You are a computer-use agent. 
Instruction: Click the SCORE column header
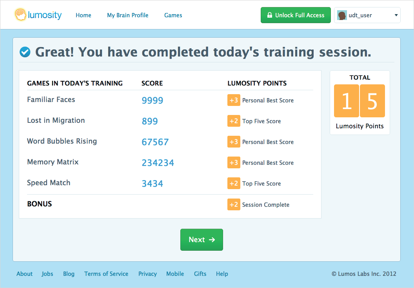tap(152, 83)
